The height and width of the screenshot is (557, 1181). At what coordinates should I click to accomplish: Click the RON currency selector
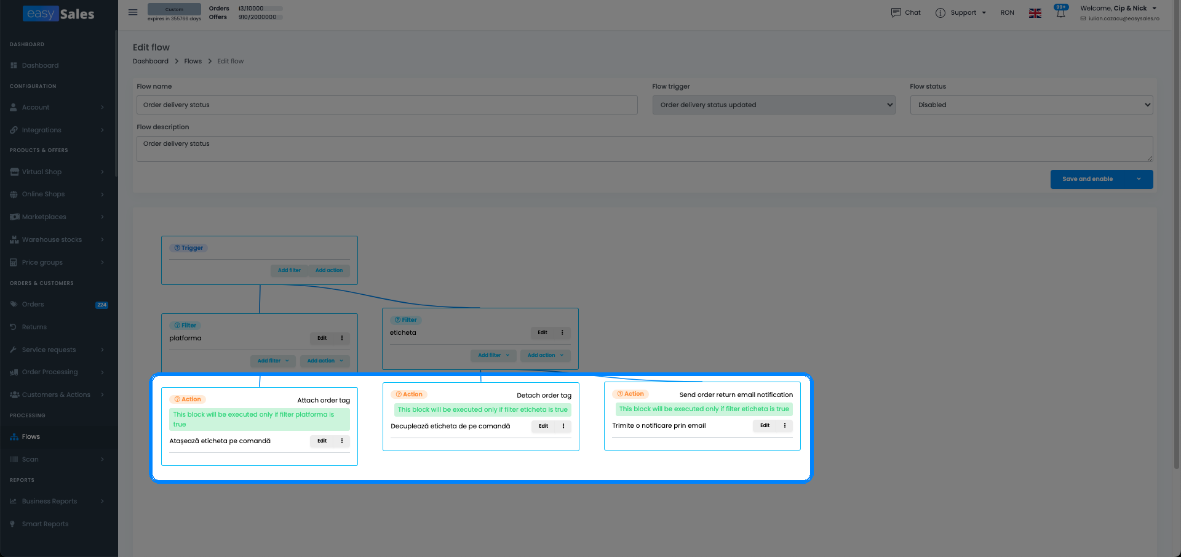click(x=1008, y=12)
